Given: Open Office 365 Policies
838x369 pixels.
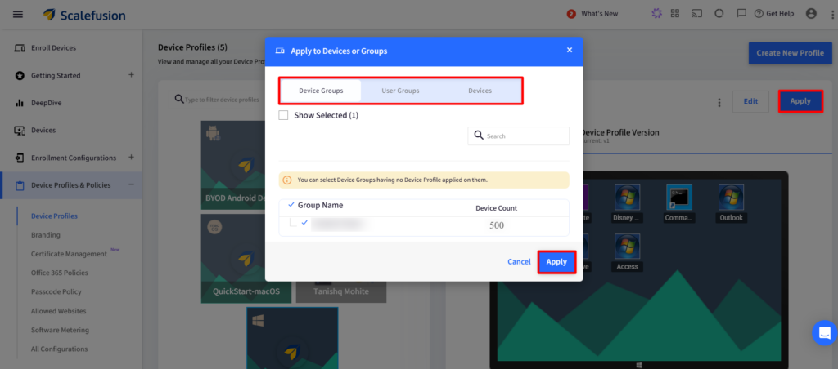Looking at the screenshot, I should click(x=59, y=273).
